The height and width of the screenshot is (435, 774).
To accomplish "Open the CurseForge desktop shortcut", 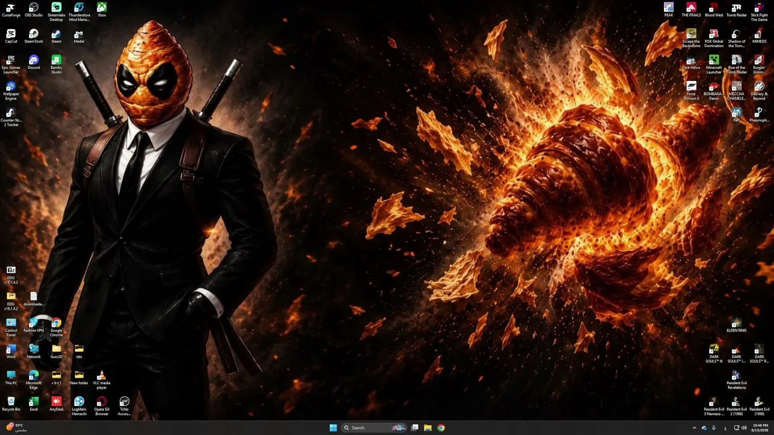I will (11, 10).
